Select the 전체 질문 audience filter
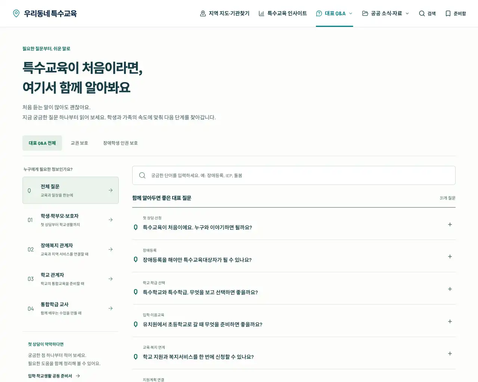478x382 pixels. 71,190
